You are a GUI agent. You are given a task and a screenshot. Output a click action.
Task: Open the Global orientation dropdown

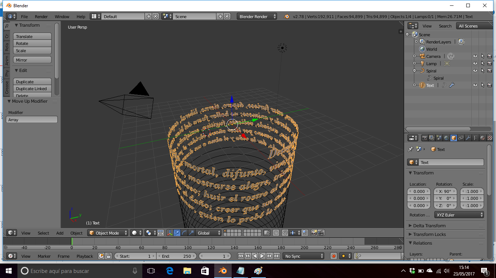[208, 233]
